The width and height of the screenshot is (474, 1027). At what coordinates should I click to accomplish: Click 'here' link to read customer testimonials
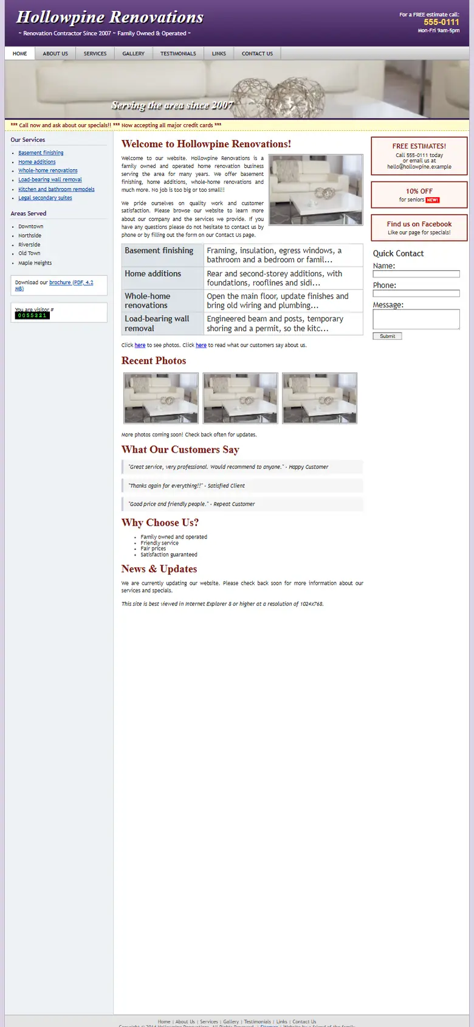pos(201,345)
